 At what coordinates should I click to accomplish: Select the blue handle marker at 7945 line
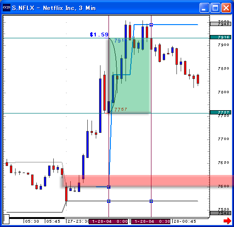(151, 25)
